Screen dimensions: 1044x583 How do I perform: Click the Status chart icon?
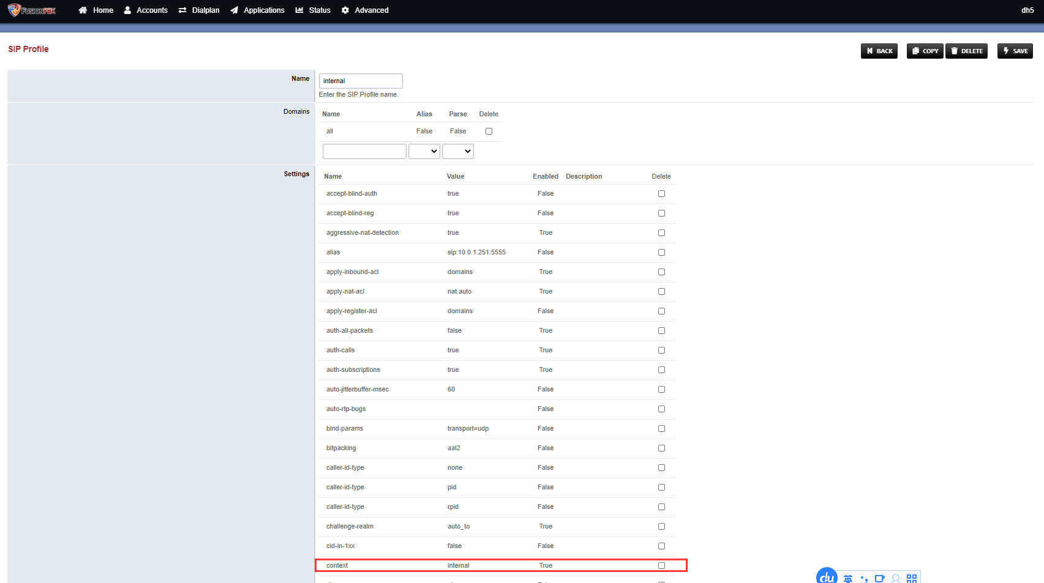(x=299, y=10)
